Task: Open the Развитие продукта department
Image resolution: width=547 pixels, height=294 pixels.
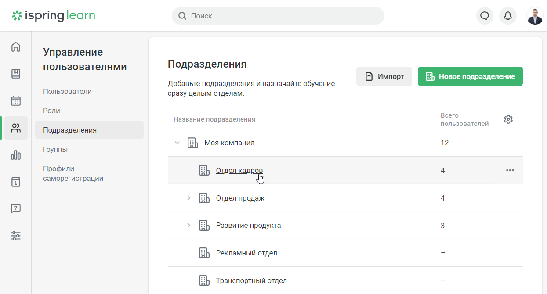Action: click(248, 225)
